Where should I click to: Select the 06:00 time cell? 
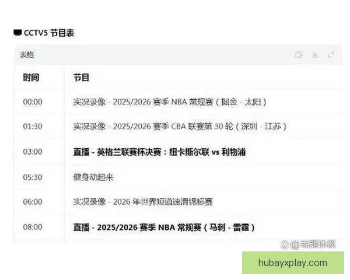[33, 202]
